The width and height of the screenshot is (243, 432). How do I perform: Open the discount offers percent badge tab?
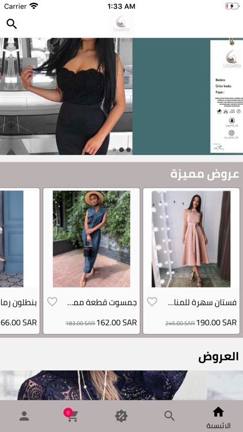tap(121, 416)
